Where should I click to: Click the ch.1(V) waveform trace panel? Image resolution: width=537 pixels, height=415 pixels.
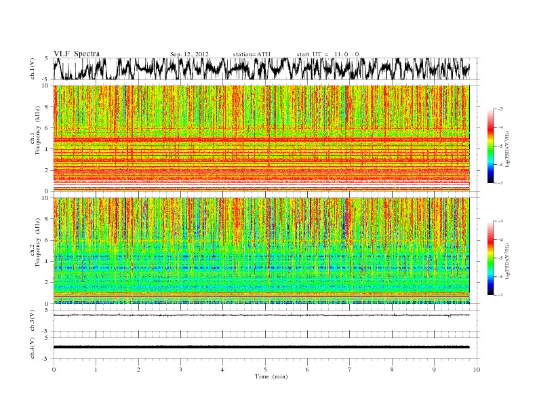[x=262, y=68]
